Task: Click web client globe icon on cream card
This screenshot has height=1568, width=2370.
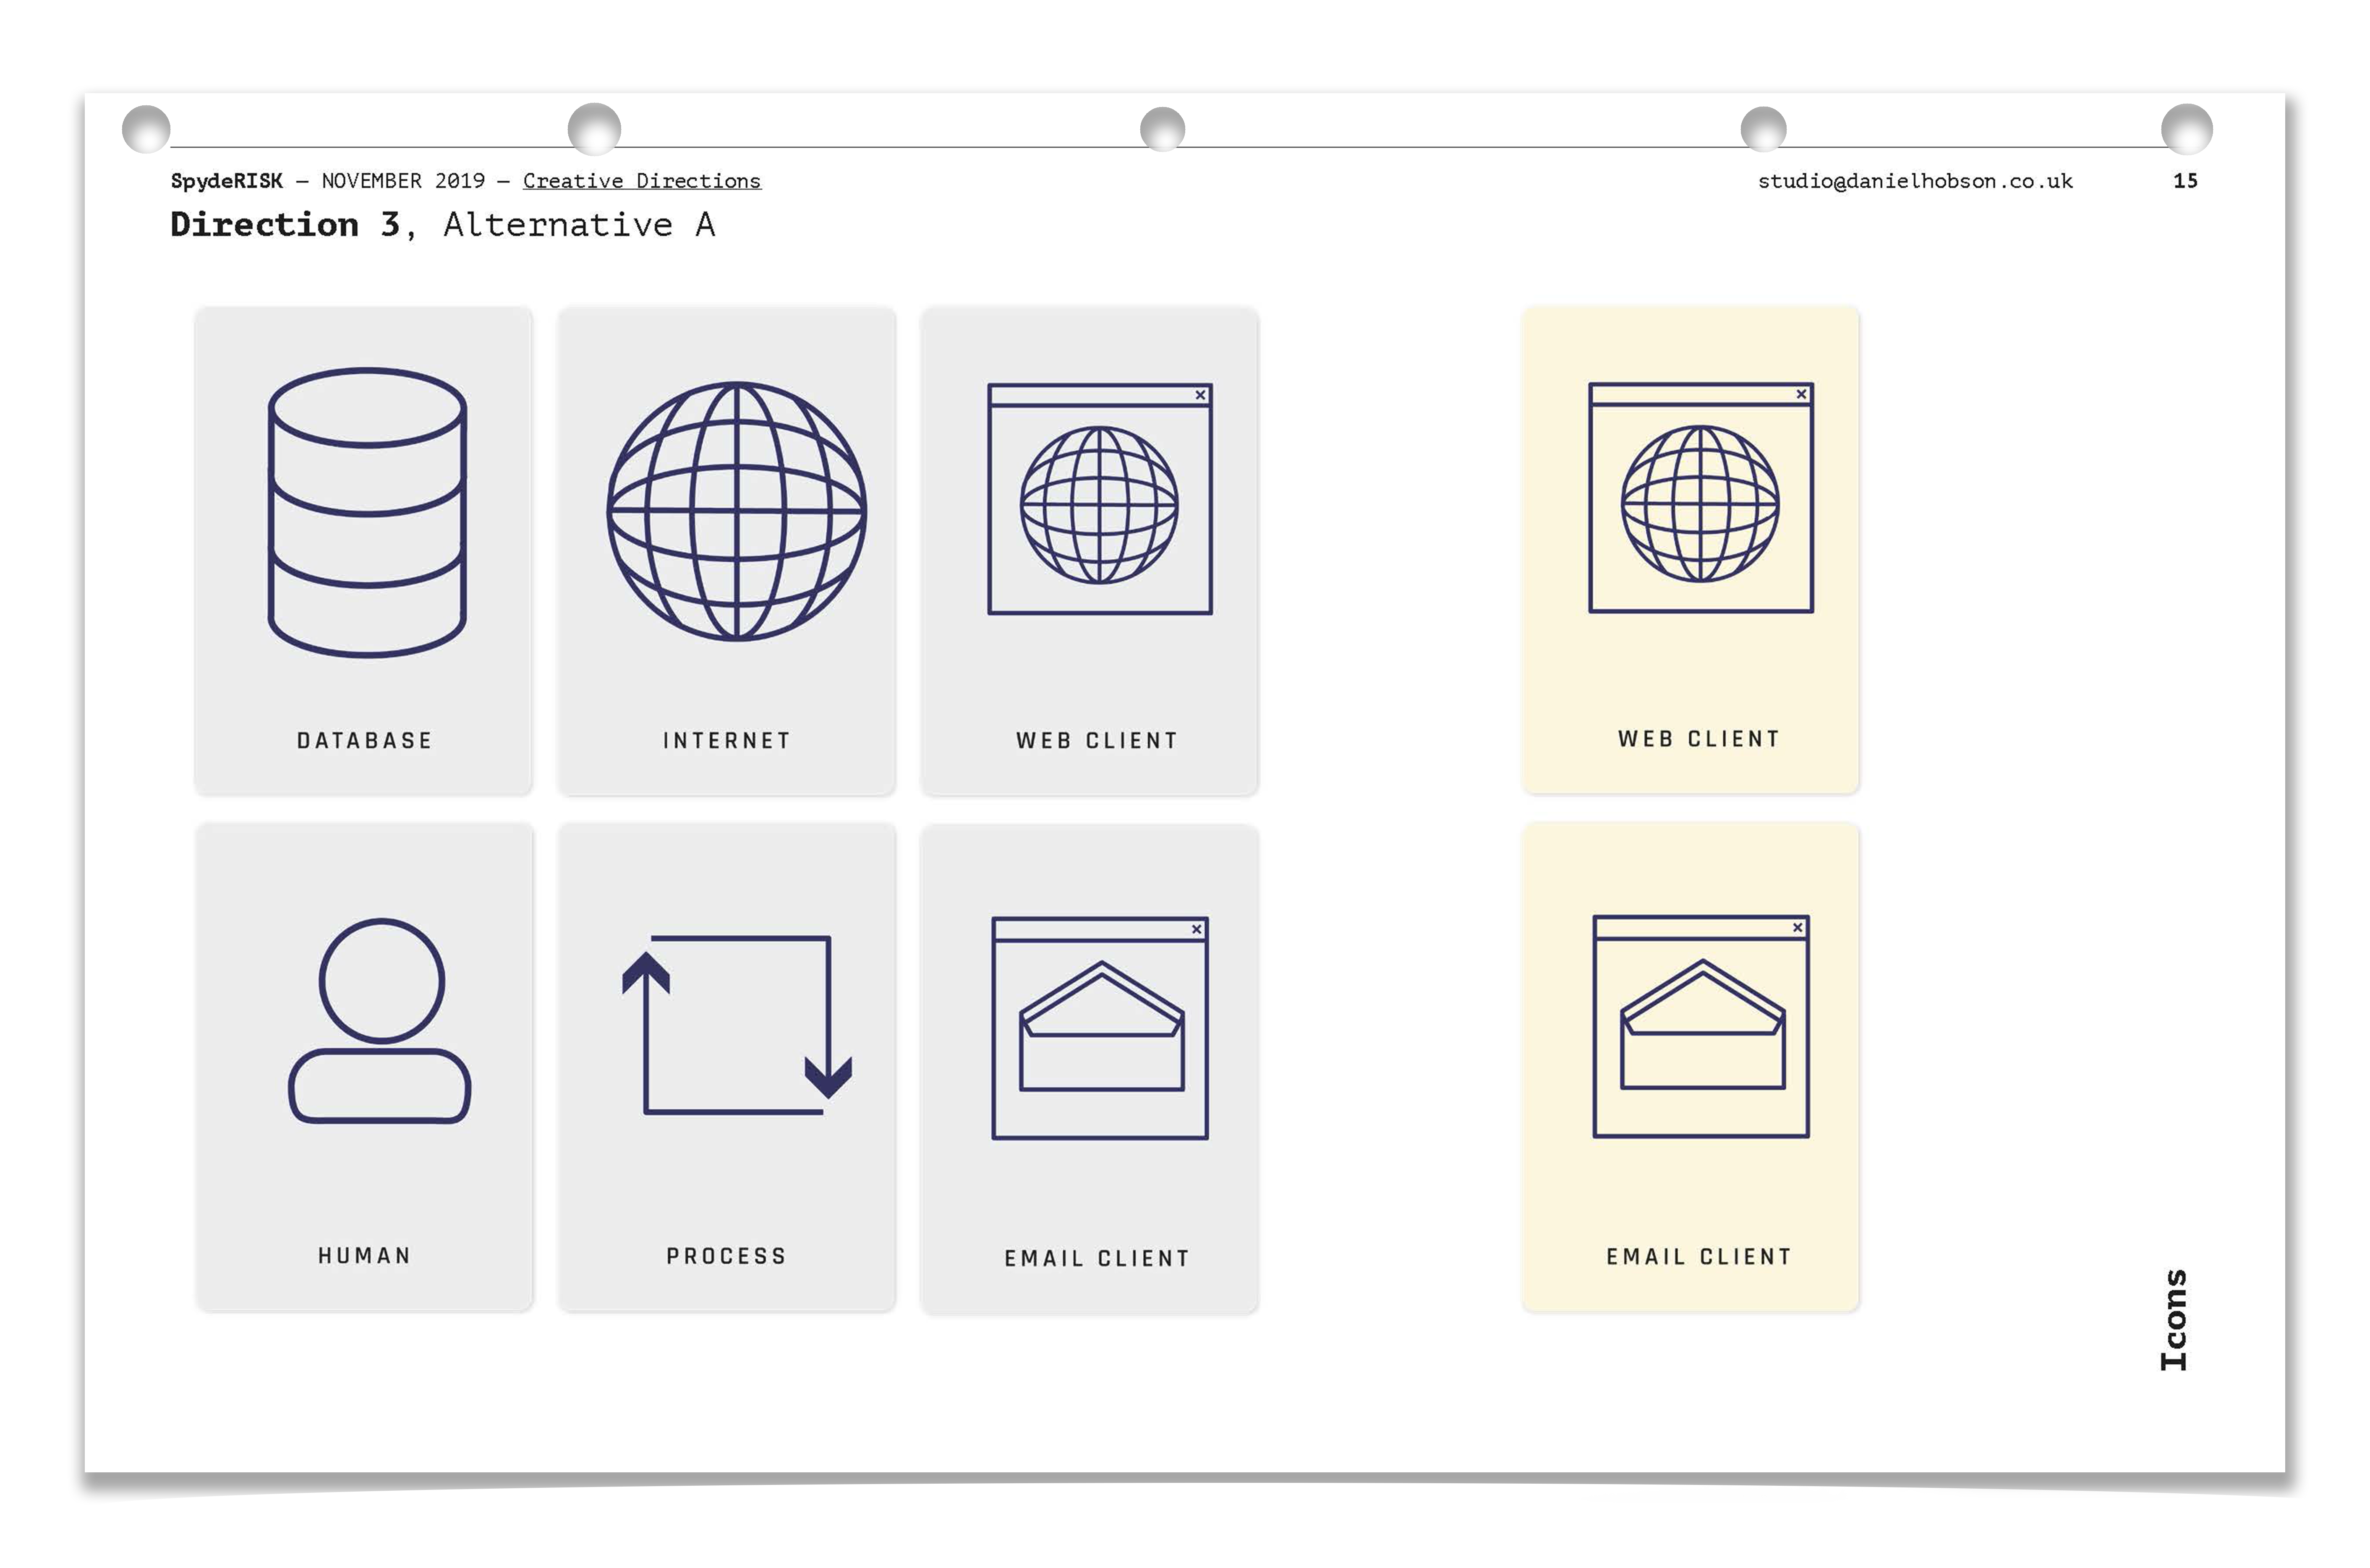Action: tap(1700, 504)
